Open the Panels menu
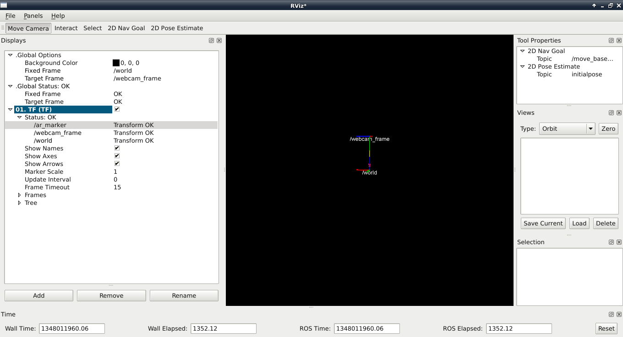This screenshot has height=337, width=623. point(33,16)
